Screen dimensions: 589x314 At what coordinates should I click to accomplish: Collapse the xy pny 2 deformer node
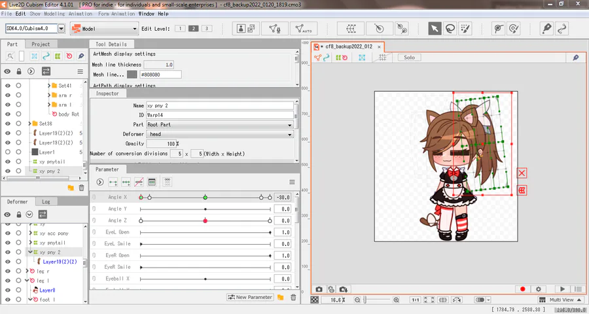click(x=30, y=252)
